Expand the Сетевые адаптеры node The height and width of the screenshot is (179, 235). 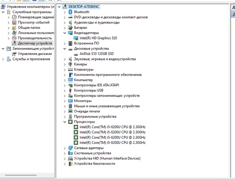(x=65, y=148)
